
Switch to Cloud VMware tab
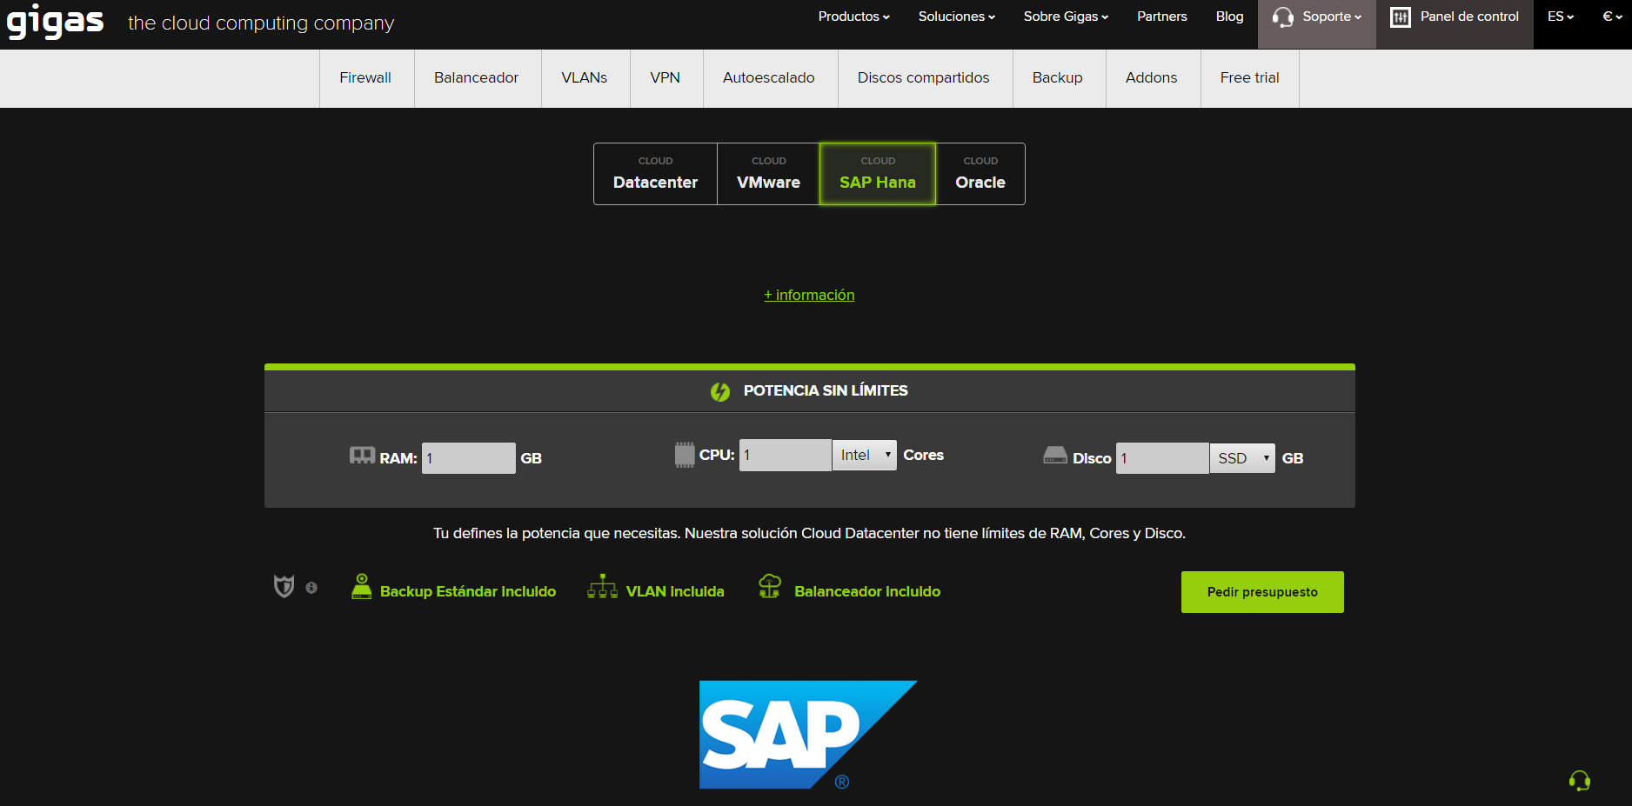click(768, 174)
